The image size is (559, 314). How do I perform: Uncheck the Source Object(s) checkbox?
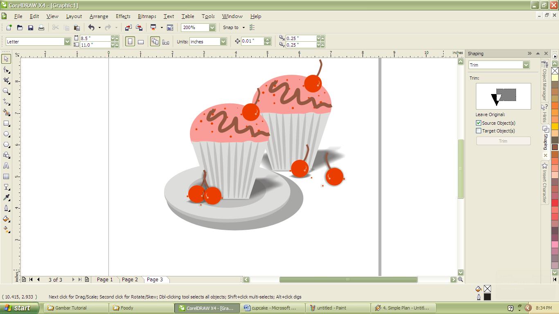pos(478,123)
